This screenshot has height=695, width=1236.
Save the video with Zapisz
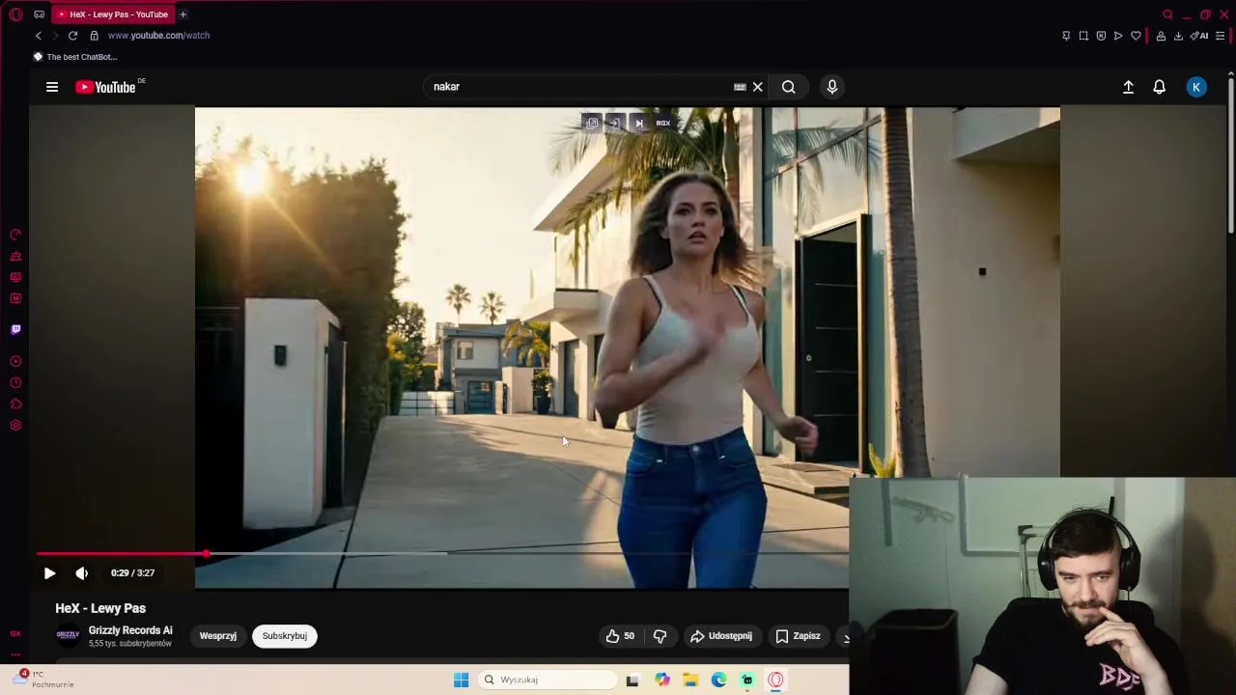point(799,636)
